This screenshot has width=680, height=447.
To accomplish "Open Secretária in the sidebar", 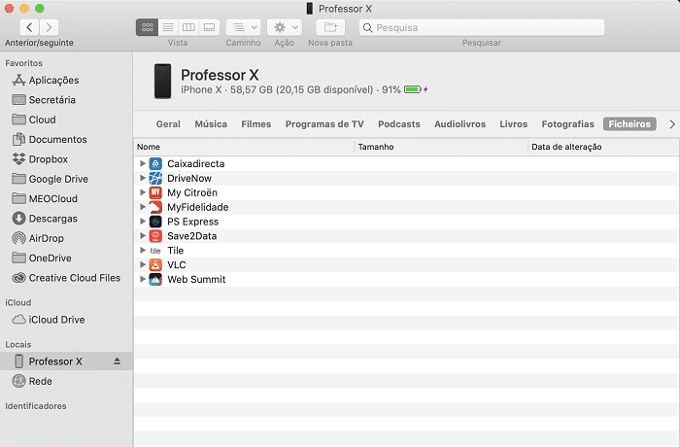I will (x=44, y=100).
